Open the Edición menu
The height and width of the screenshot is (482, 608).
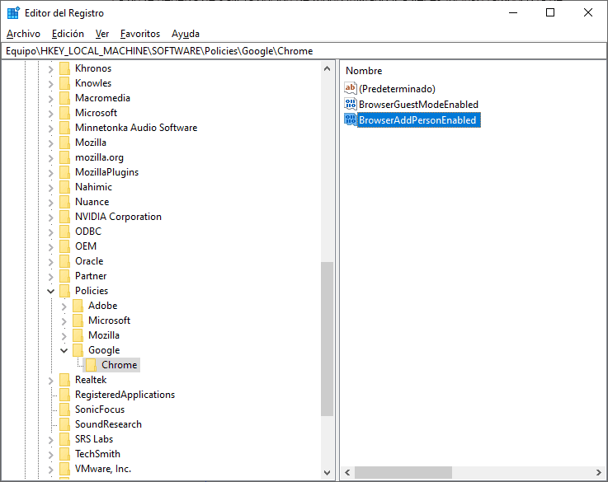click(68, 34)
